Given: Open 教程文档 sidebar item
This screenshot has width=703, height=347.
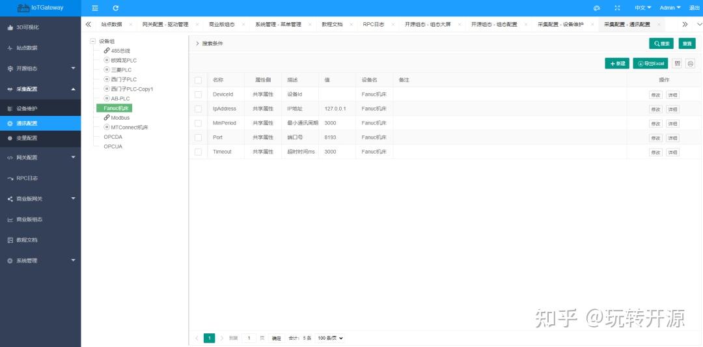Looking at the screenshot, I should [40, 240].
